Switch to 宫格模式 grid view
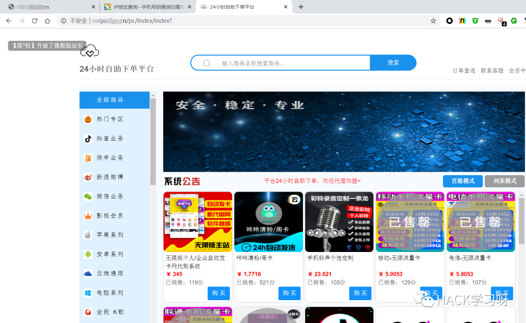Viewport: 526px width, 323px height. [463, 181]
